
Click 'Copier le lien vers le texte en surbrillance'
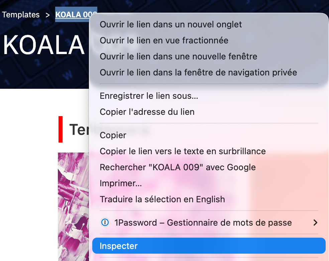tap(183, 151)
